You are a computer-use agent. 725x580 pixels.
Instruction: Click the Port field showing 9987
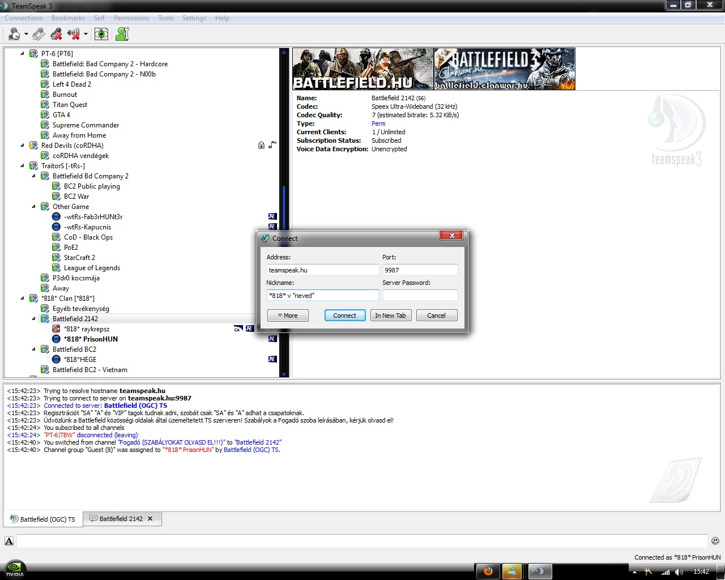(420, 270)
